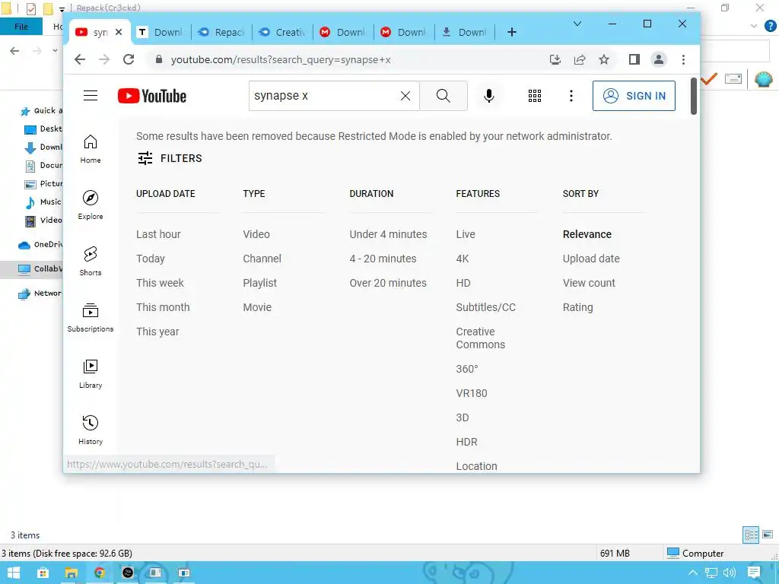Select OneDrive in File Explorer sidebar
Image resolution: width=779 pixels, height=584 pixels.
(41, 244)
